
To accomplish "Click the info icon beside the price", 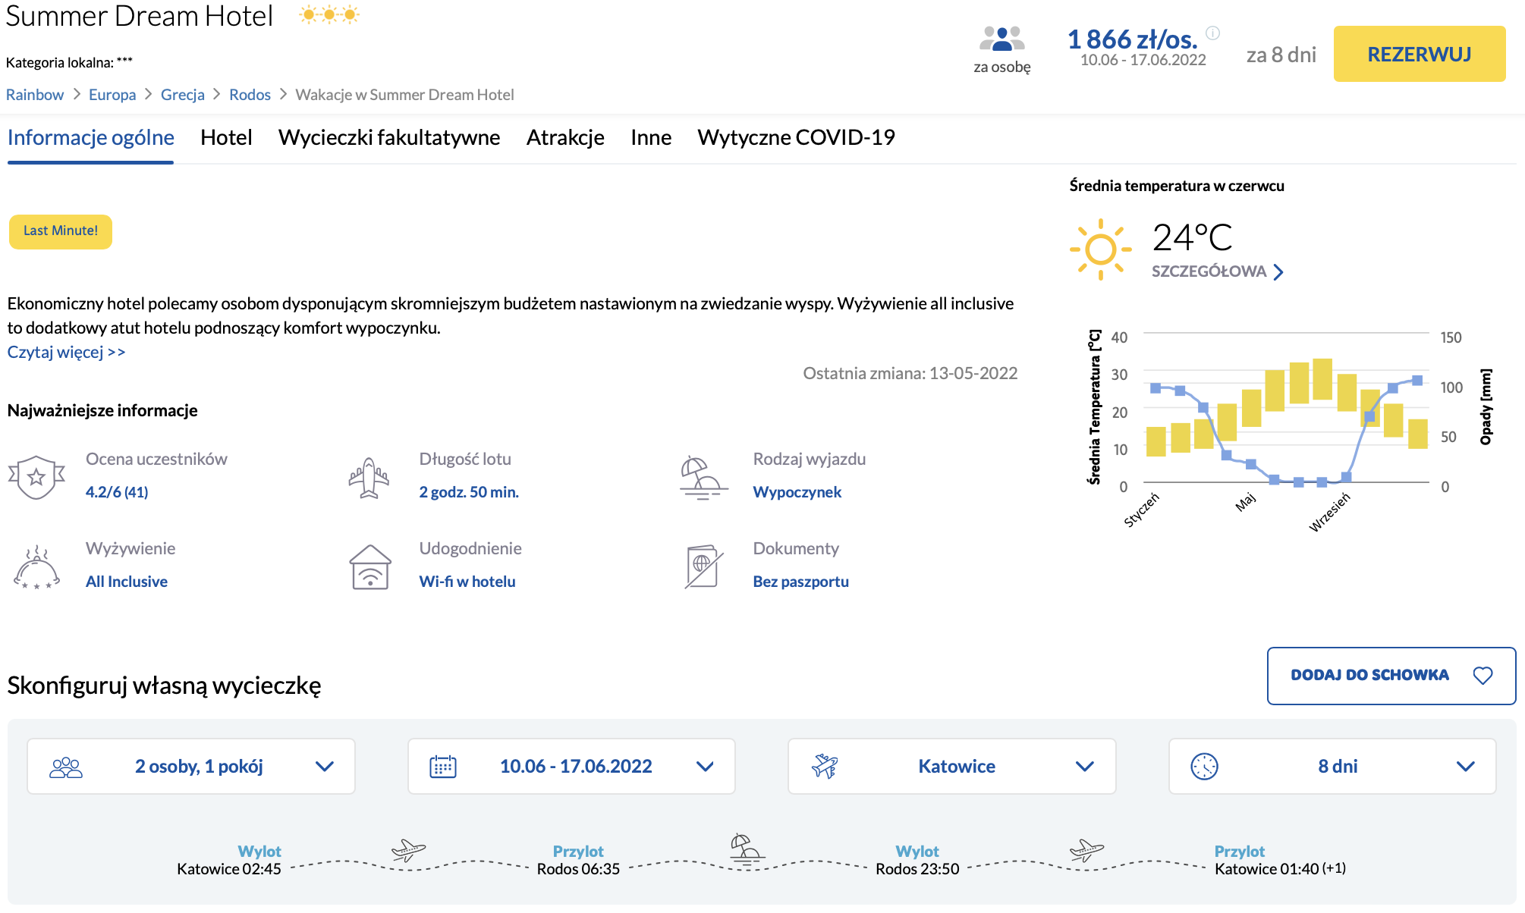I will 1213,33.
